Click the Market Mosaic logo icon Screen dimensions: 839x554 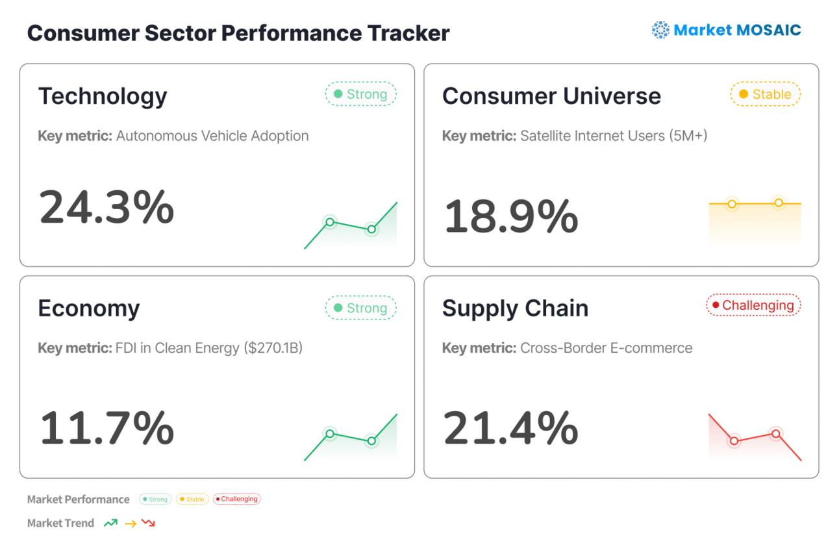point(660,30)
